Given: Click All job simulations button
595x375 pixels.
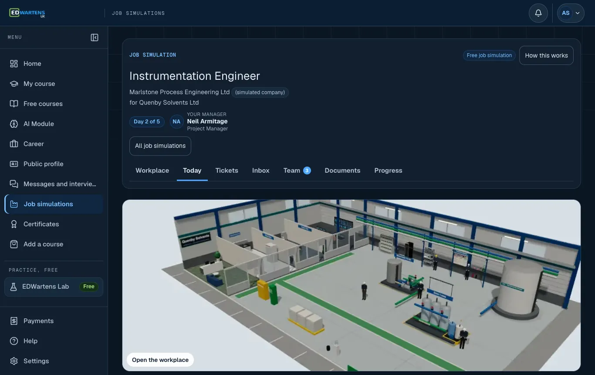Looking at the screenshot, I should [160, 146].
